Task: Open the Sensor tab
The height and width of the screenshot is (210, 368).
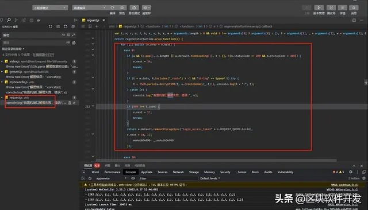Action: pyautogui.click(x=242, y=172)
